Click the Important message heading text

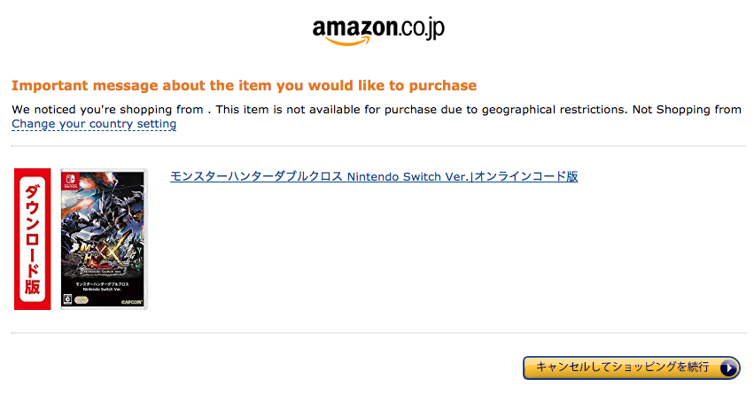tap(244, 86)
